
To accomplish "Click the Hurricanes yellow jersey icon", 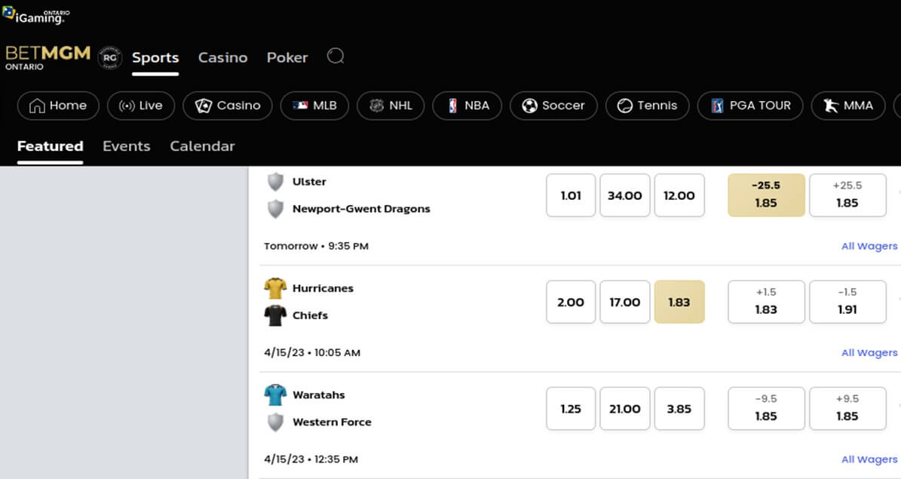I will [275, 288].
